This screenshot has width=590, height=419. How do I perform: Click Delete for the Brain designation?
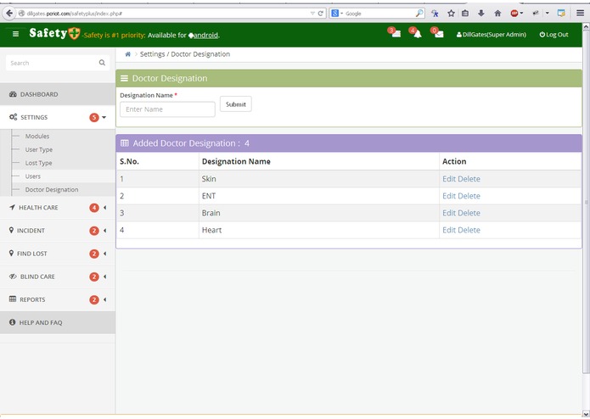469,213
